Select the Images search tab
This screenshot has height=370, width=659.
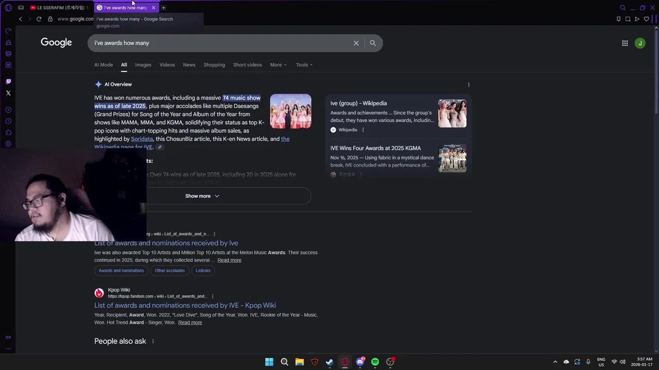143,65
